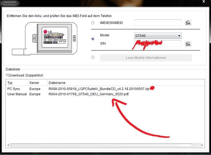Close the Download window

(x=204, y=1)
